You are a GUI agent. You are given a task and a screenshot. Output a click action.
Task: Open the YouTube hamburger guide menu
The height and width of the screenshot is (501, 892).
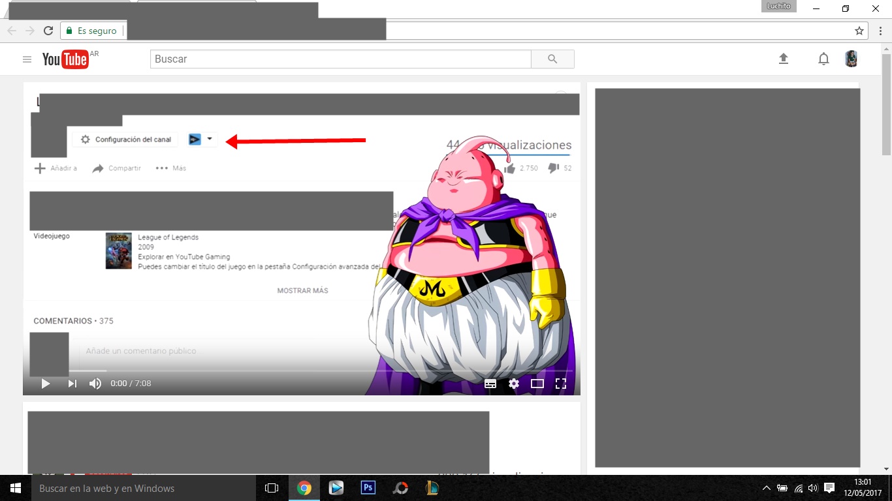point(27,59)
